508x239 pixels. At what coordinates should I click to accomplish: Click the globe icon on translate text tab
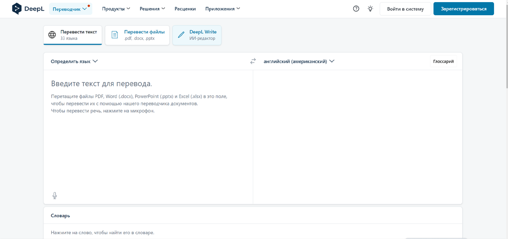tap(52, 35)
